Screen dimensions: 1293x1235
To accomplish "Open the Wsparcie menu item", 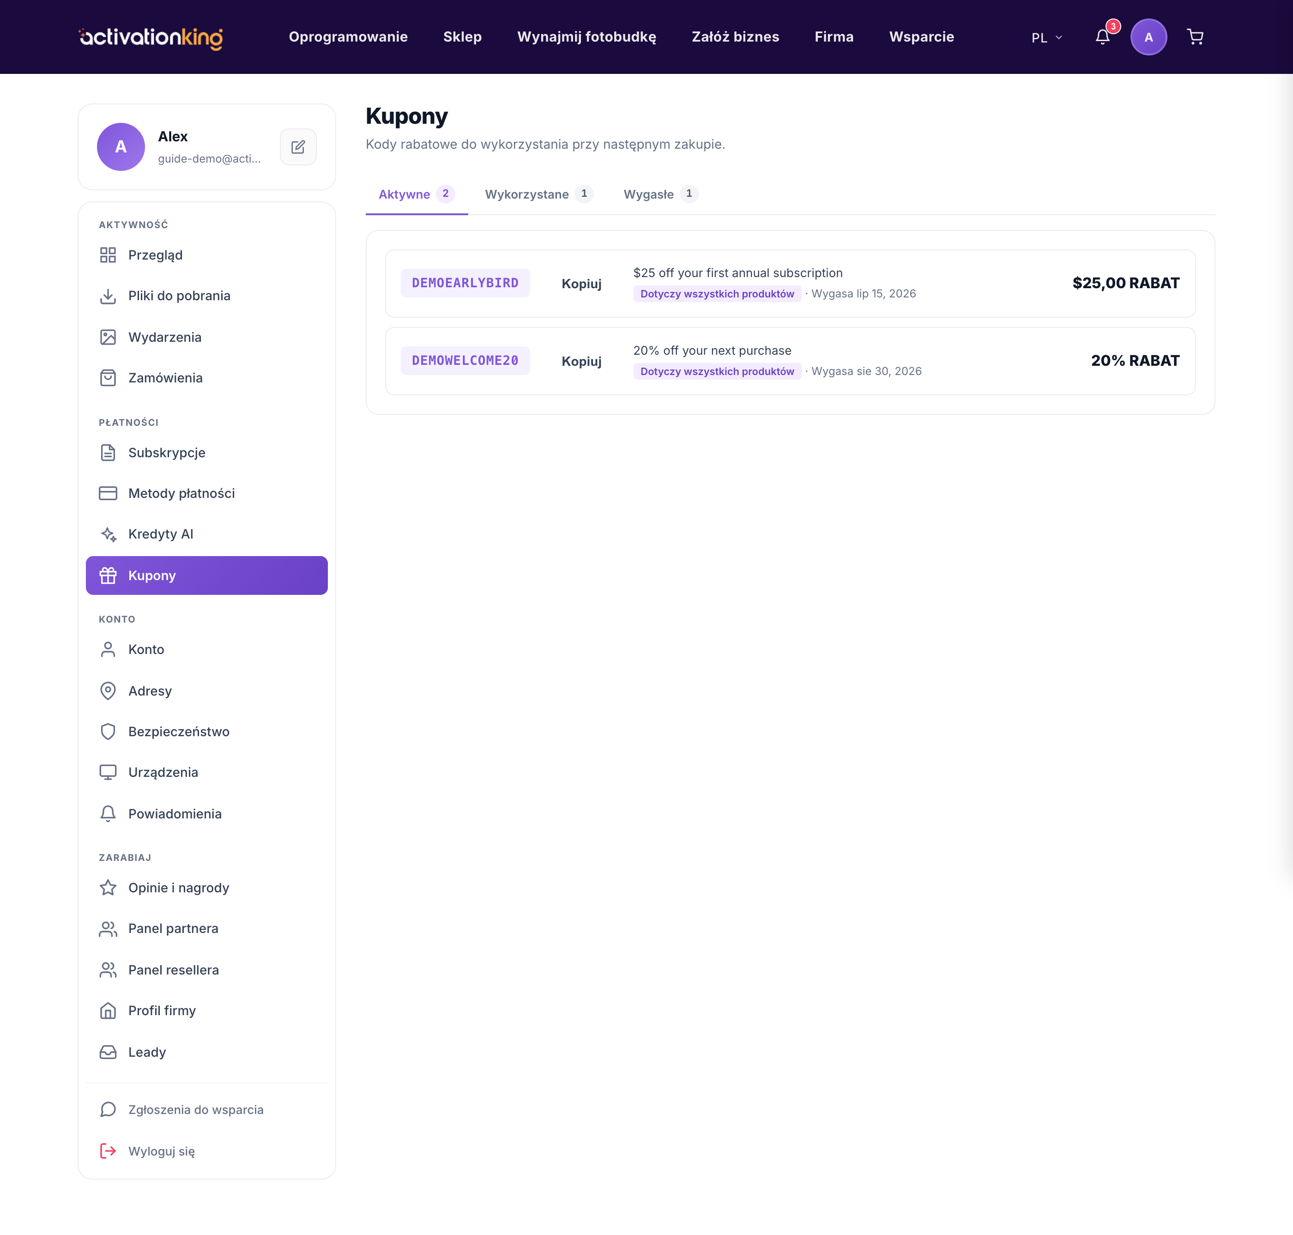I will (922, 37).
